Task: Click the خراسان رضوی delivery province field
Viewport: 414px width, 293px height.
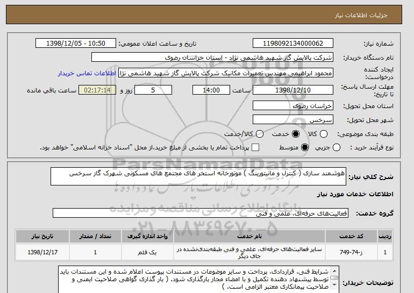Action: pos(293,106)
